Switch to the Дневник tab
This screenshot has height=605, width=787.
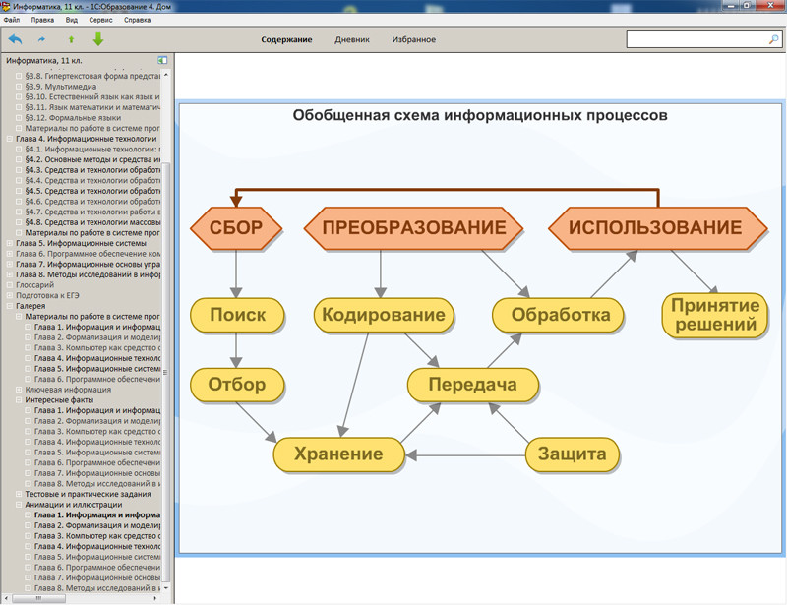pos(352,39)
